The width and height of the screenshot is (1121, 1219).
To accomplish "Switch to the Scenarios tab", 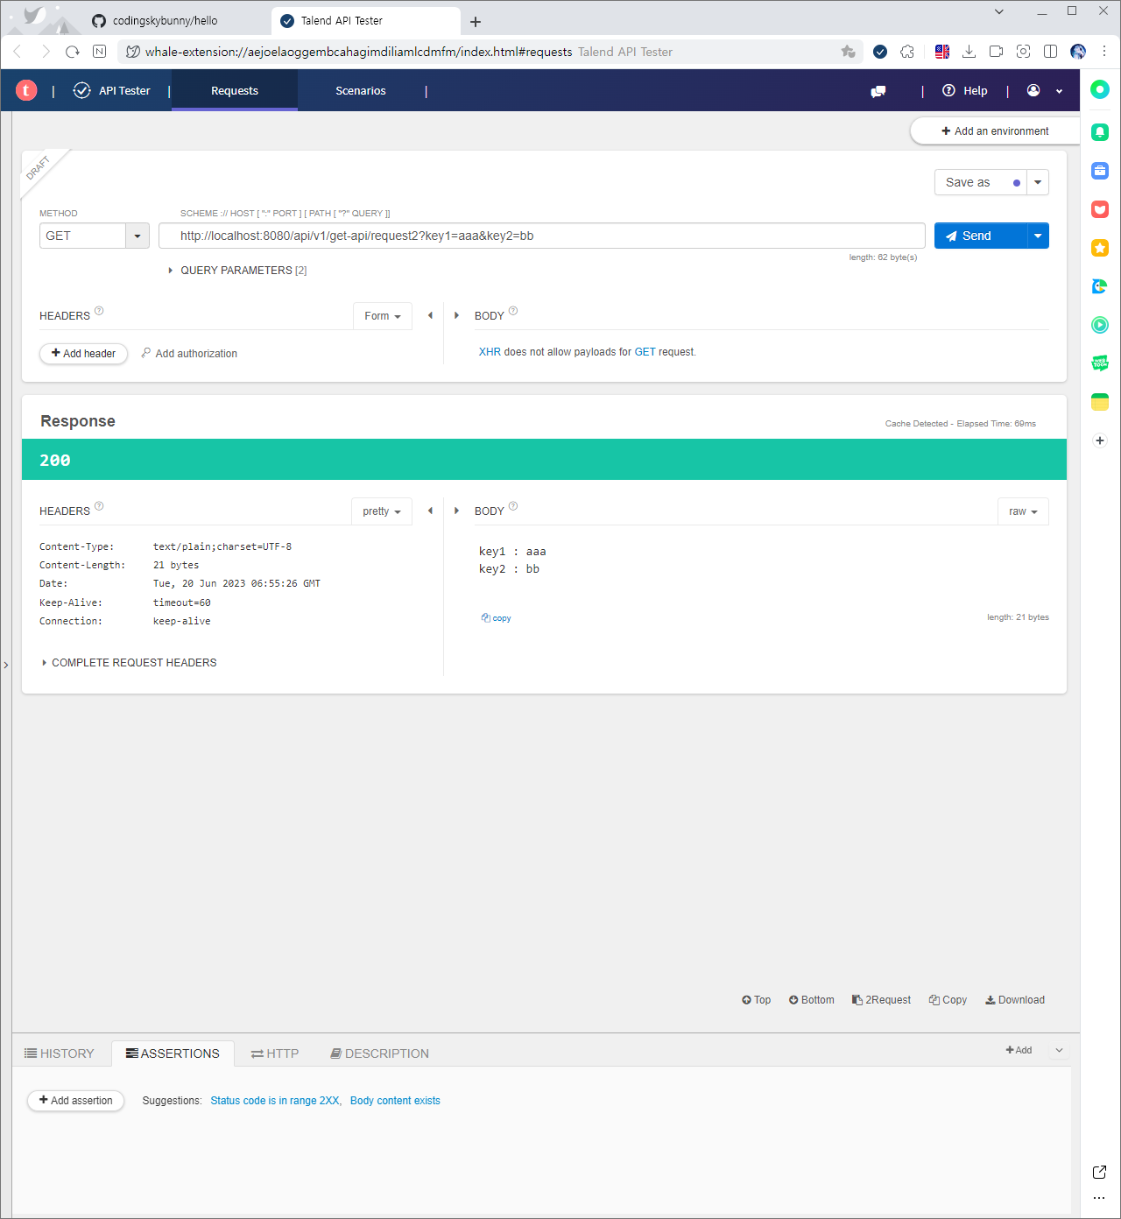I will 361,90.
